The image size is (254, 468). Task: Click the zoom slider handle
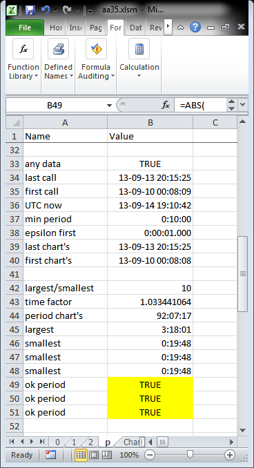pos(190,455)
